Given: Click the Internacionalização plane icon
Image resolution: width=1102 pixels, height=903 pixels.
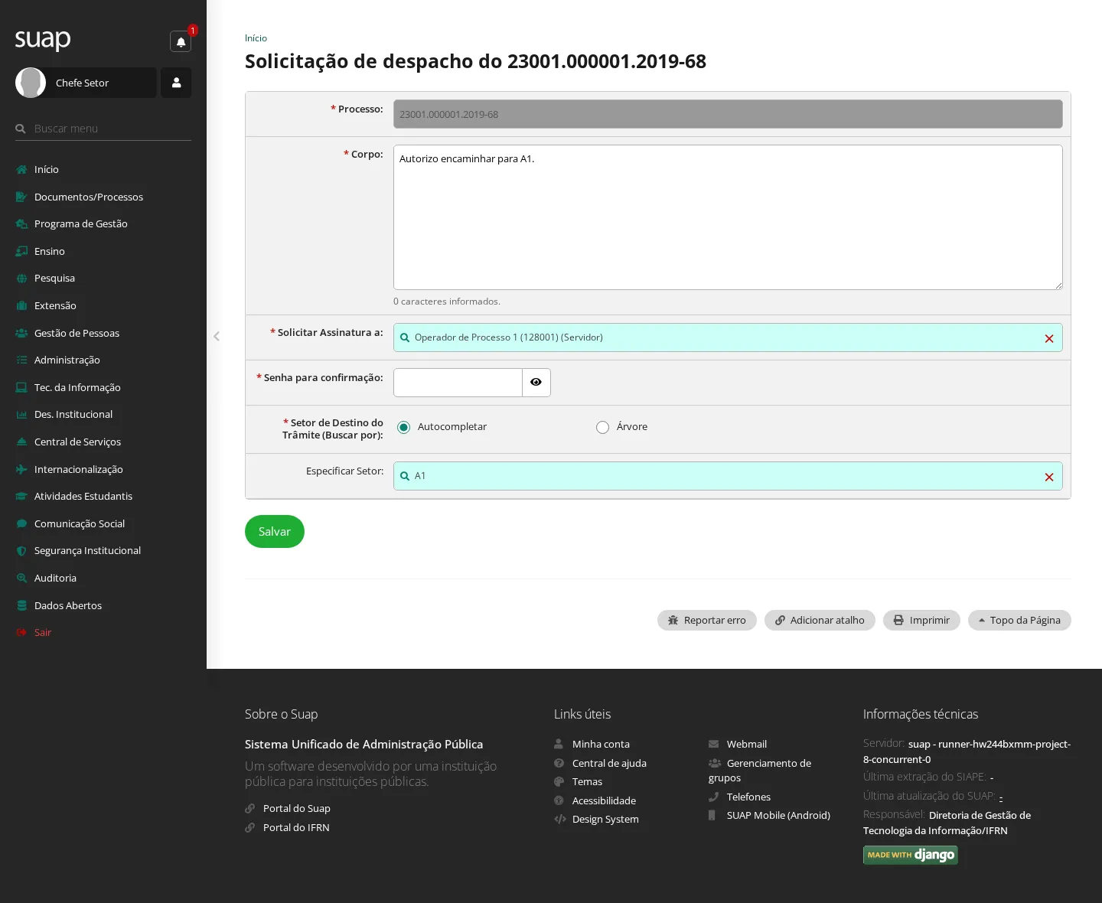Looking at the screenshot, I should (x=21, y=469).
